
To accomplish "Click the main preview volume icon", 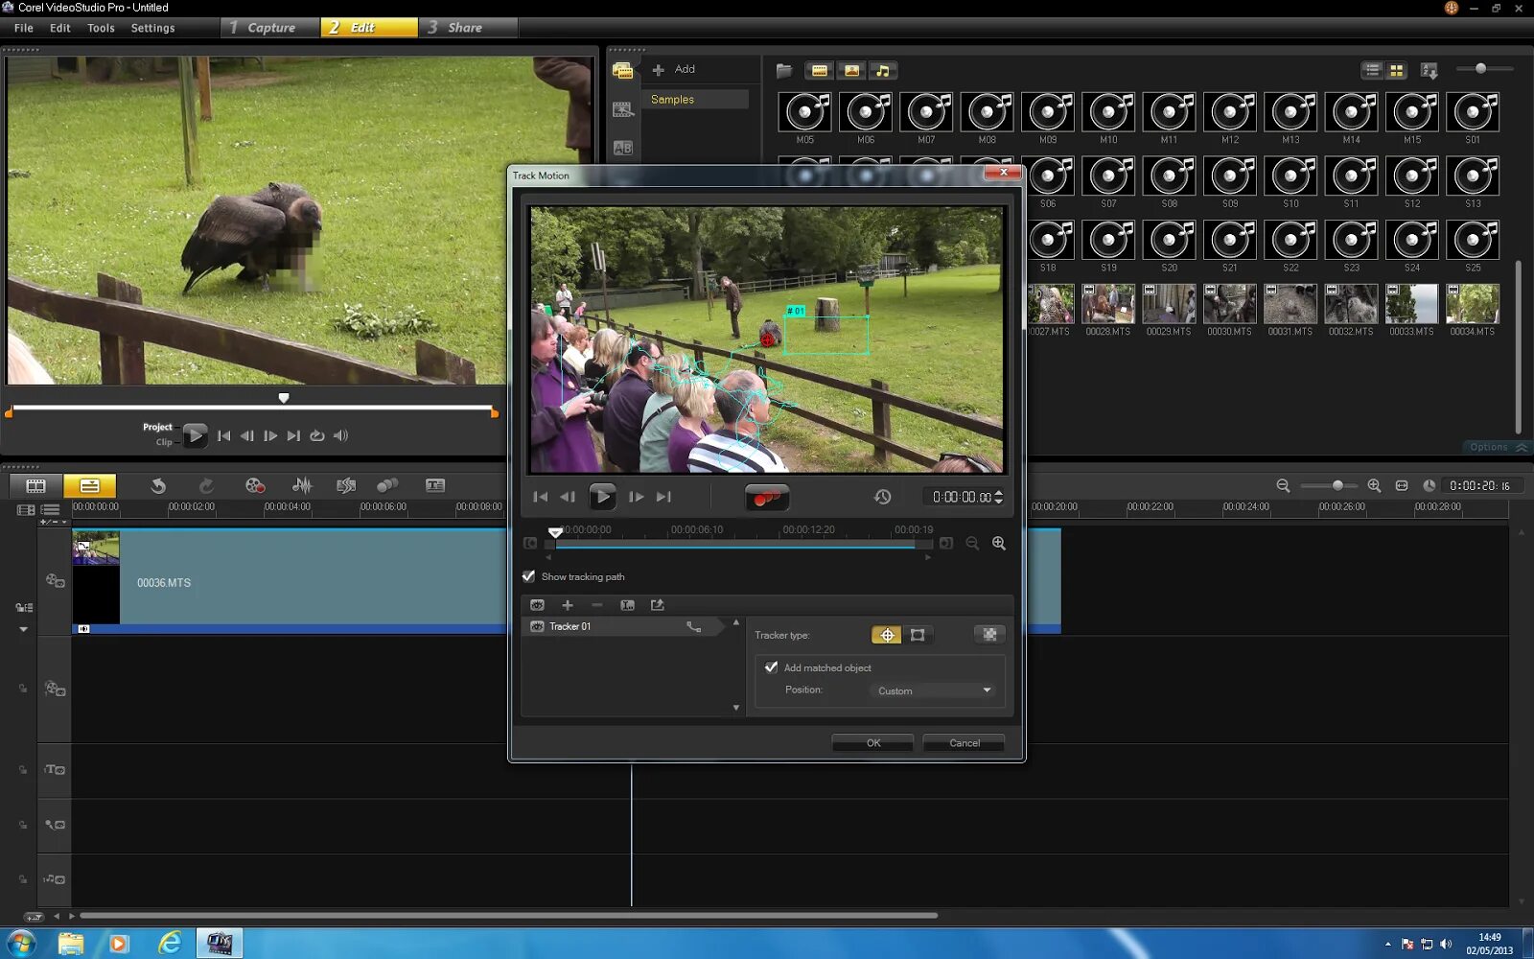I will pyautogui.click(x=340, y=435).
